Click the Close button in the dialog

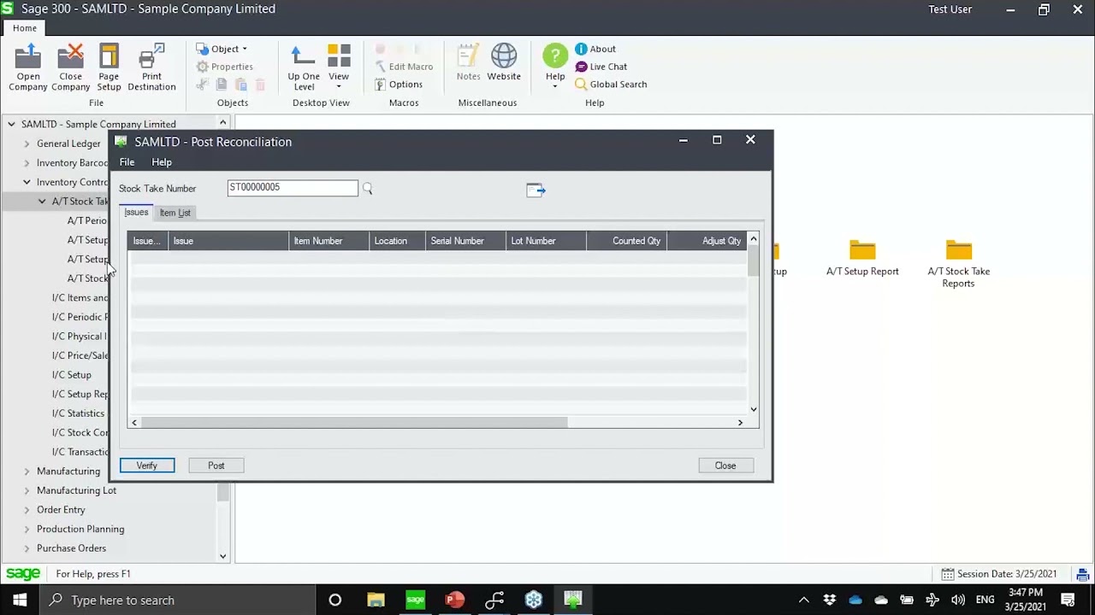[725, 466]
